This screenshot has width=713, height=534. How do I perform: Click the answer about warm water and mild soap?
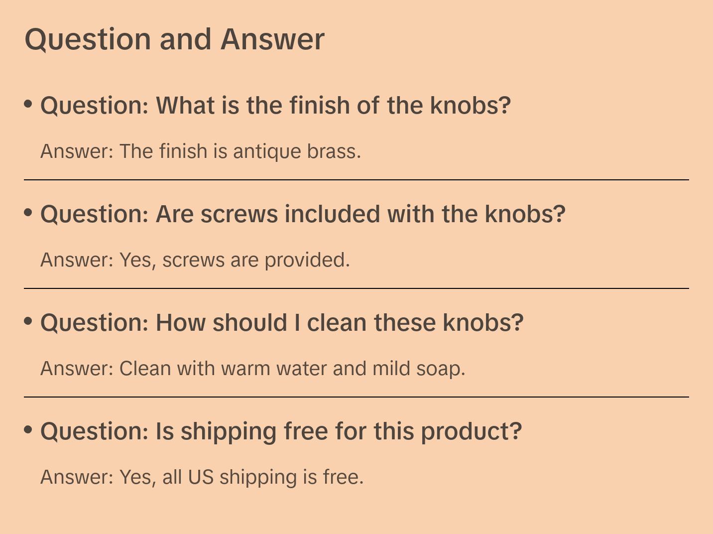253,369
